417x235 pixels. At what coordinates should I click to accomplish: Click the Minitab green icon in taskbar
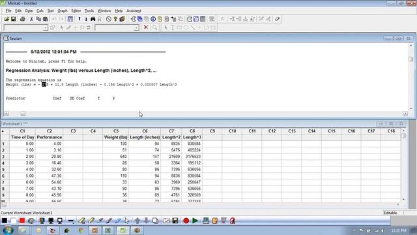point(122,230)
